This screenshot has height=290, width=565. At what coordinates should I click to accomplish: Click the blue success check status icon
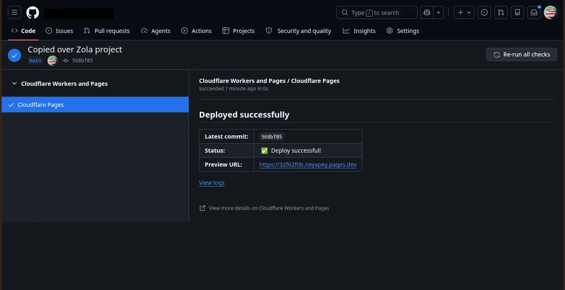(x=14, y=55)
